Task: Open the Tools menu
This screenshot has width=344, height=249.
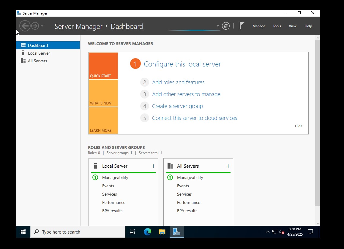Action: [277, 26]
